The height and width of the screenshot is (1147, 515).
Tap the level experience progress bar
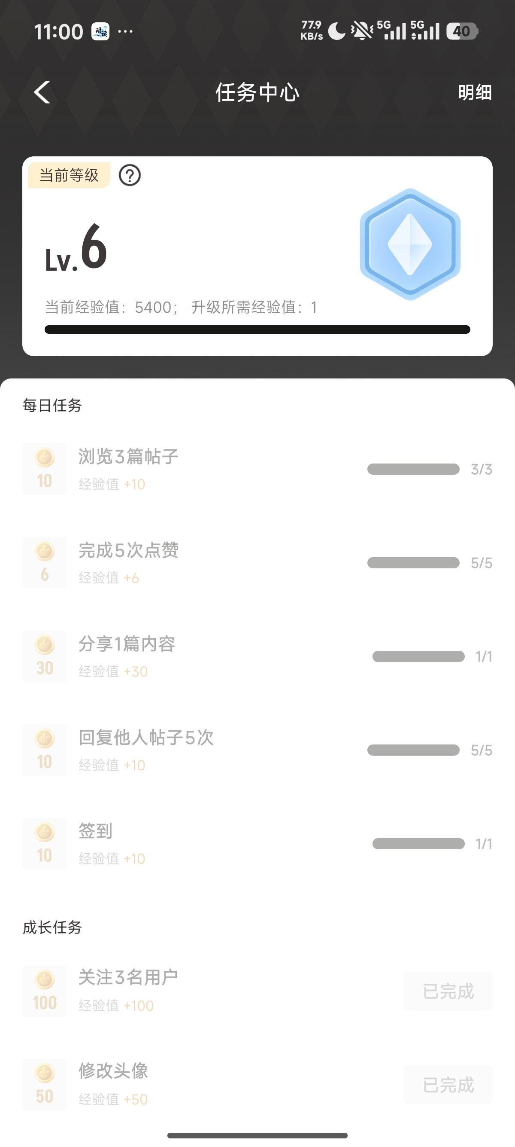(x=257, y=329)
